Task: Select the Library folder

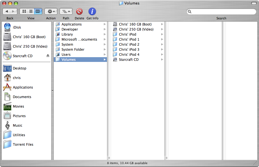Action: (80, 34)
